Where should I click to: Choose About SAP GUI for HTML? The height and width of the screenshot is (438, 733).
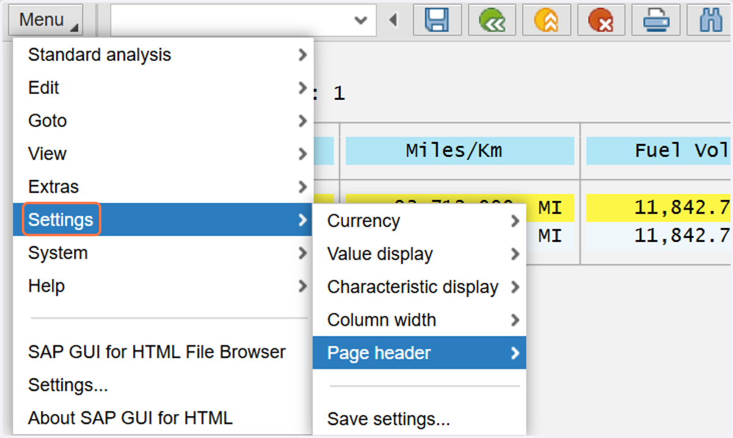point(163,418)
